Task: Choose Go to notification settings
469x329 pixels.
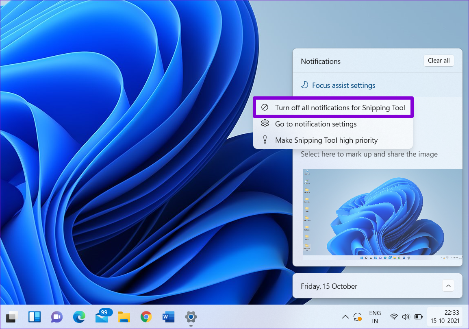Action: coord(315,124)
